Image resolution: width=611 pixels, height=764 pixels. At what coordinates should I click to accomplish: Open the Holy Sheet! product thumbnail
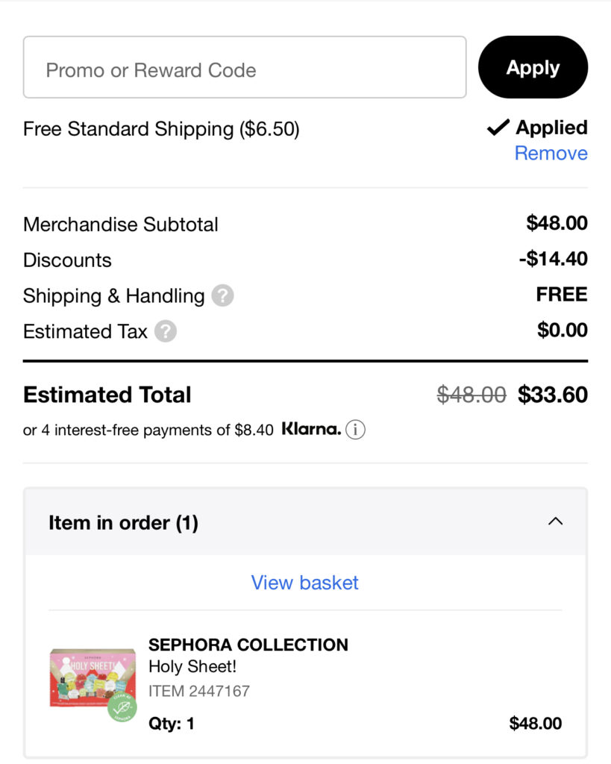(93, 677)
